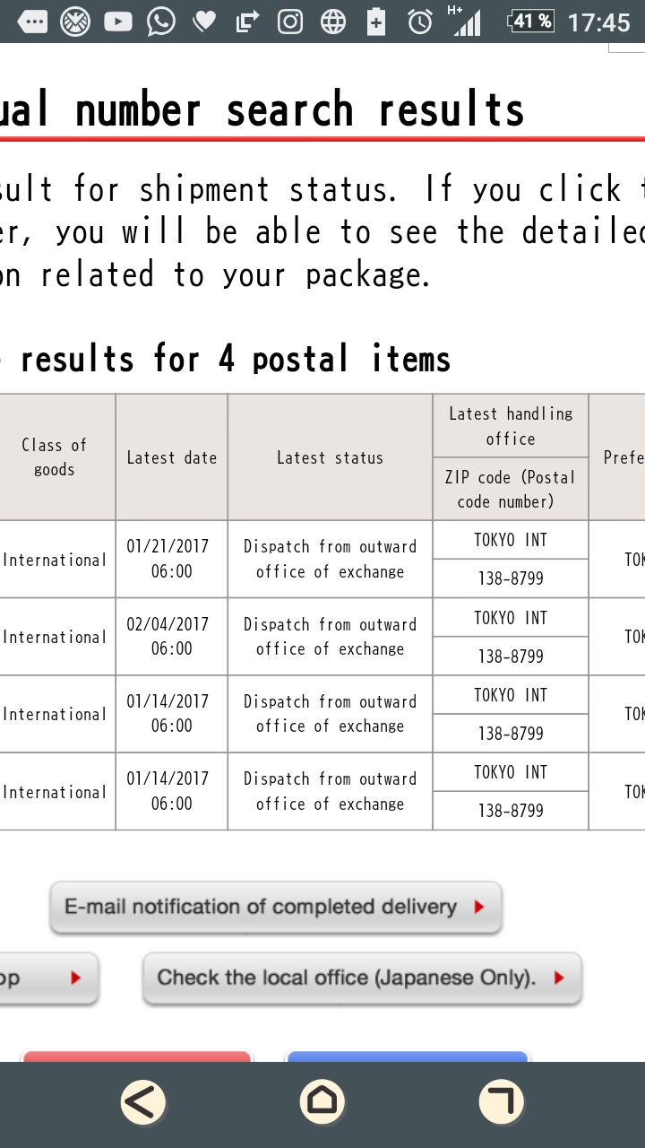The image size is (645, 1148).
Task: Click the partially visible red button
Action: tap(136, 1057)
